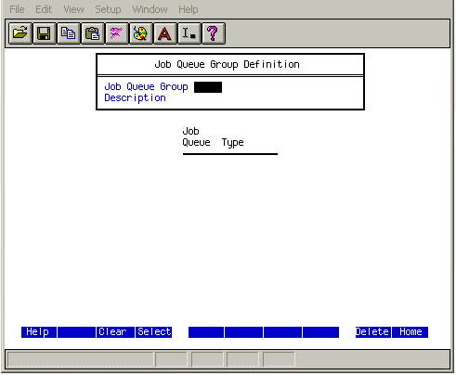The image size is (456, 375).
Task: Click the Paste clipboard icon
Action: [93, 33]
